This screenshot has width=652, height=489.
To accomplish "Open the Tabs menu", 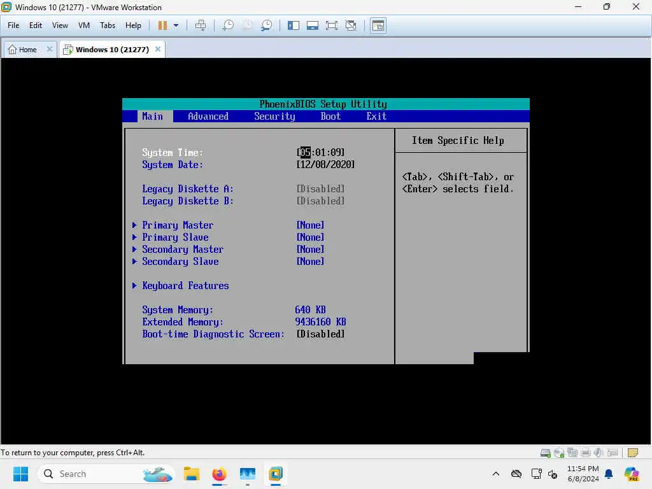I will click(107, 25).
